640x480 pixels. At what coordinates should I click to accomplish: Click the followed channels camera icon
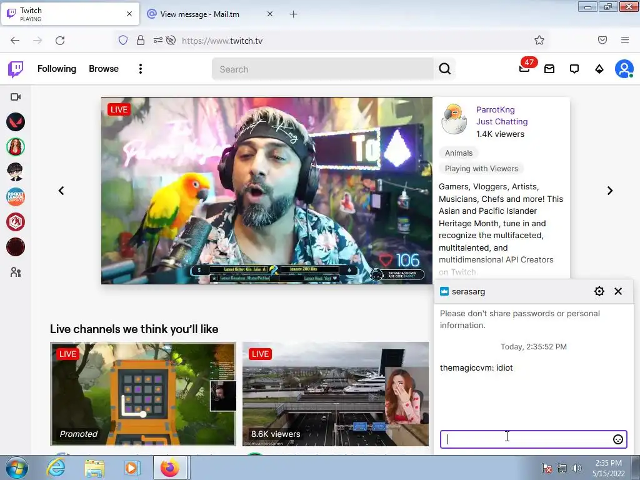click(x=16, y=97)
